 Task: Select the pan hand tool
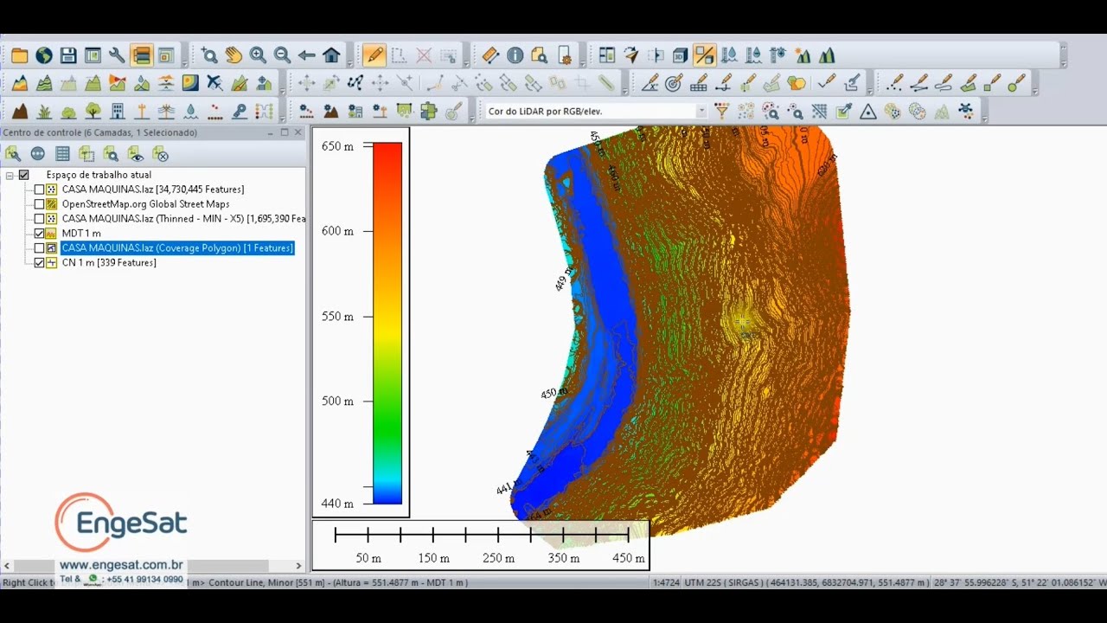point(234,55)
